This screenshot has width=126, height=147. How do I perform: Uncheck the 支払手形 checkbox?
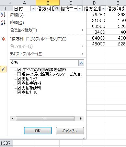19,79
